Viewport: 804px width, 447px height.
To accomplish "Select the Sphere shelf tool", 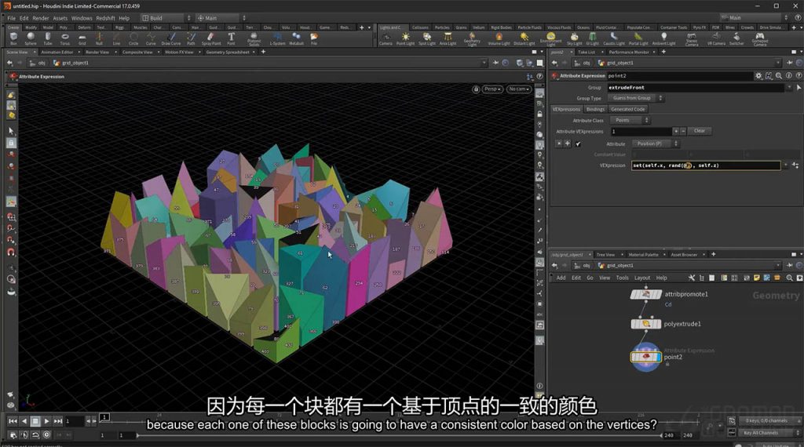I will [x=31, y=38].
